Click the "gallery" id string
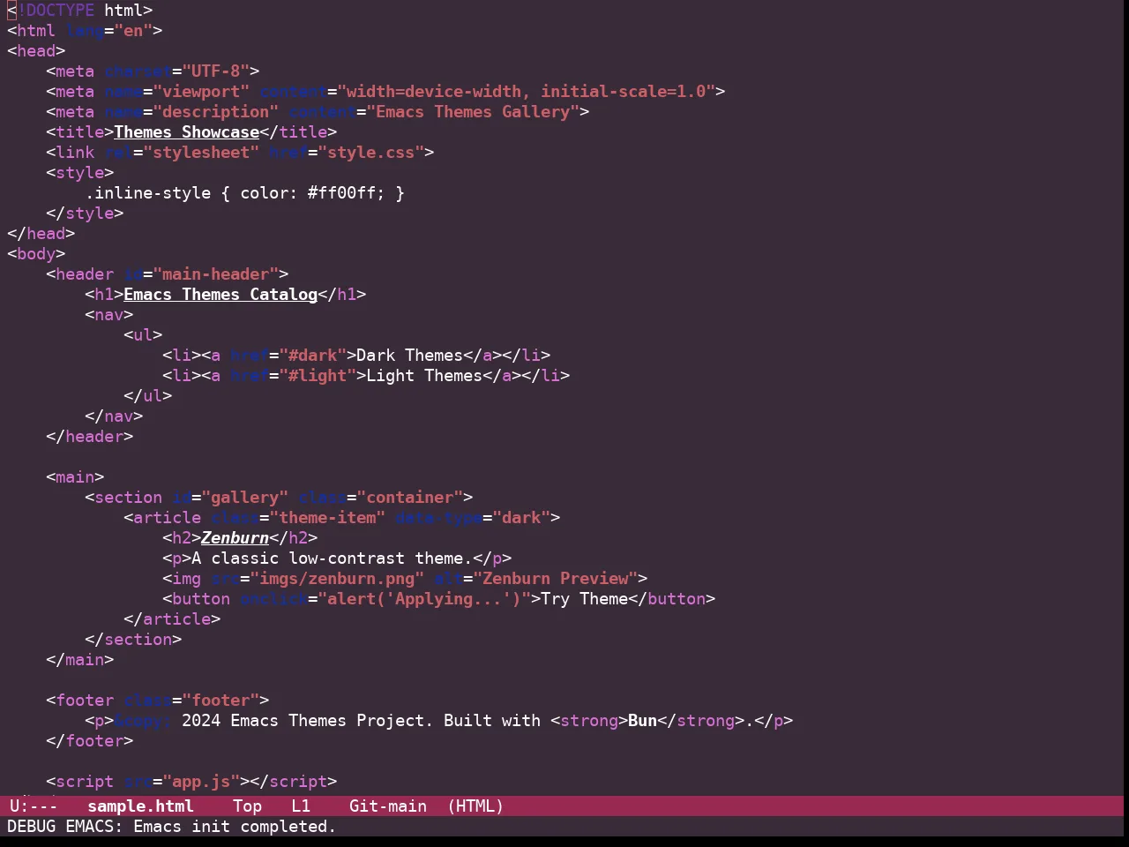 pyautogui.click(x=244, y=498)
